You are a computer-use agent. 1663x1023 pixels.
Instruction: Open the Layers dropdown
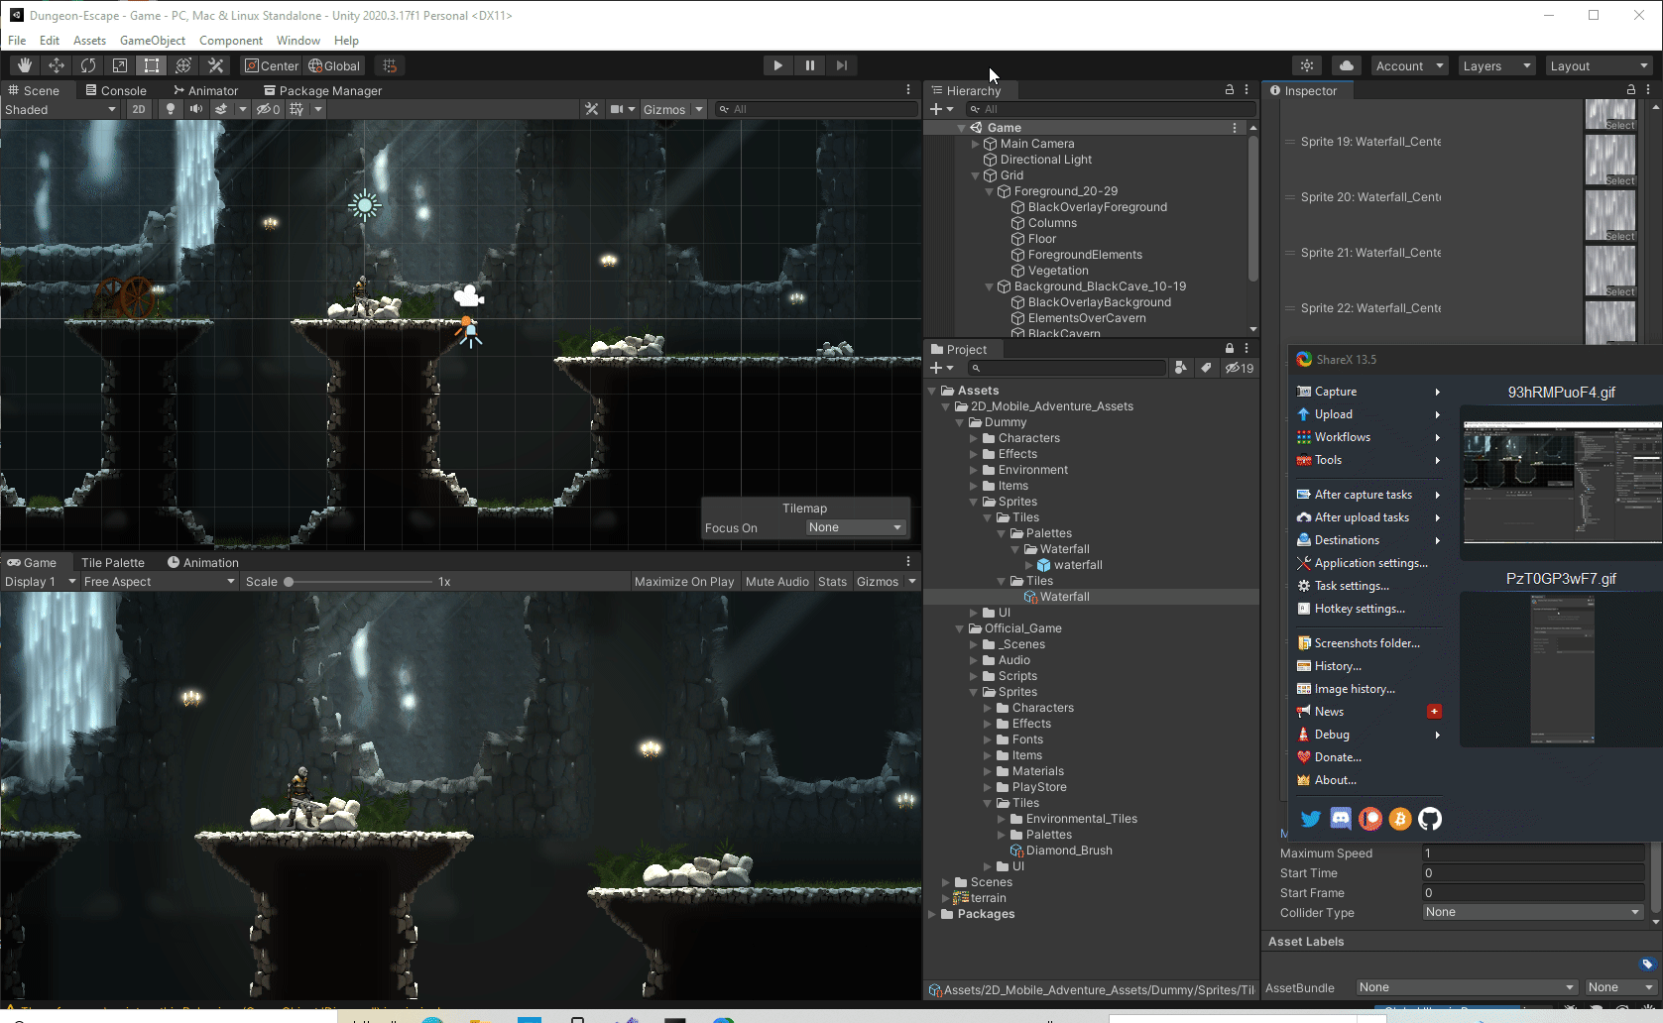[x=1496, y=65]
